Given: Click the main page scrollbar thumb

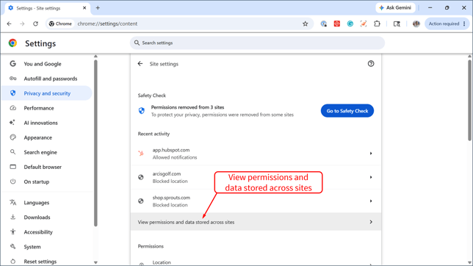Looking at the screenshot, I should coord(469,100).
